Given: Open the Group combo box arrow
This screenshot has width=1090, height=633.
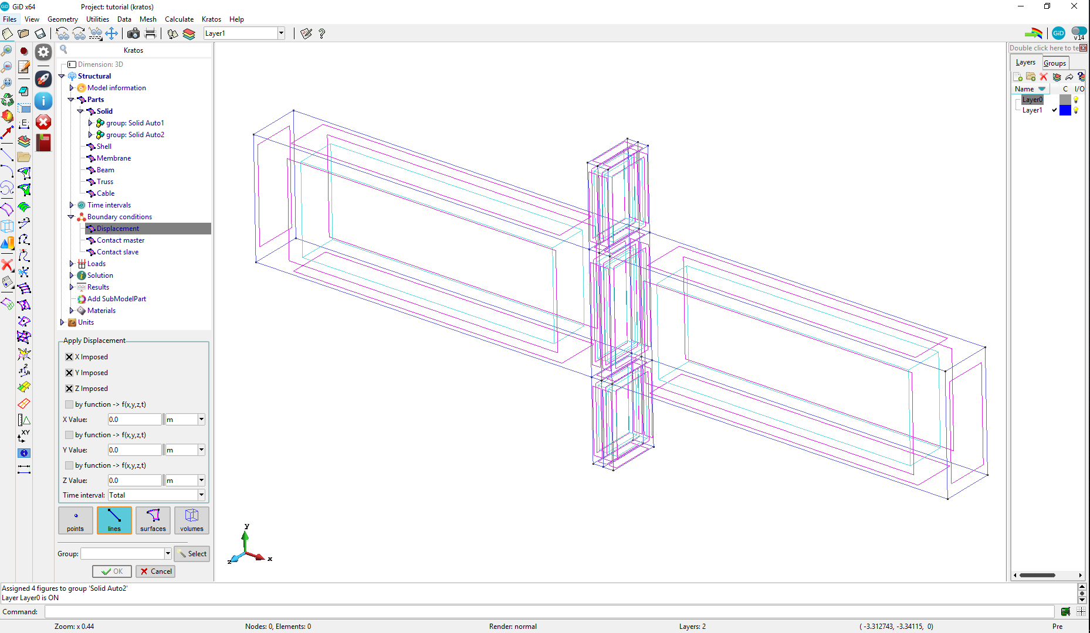Looking at the screenshot, I should (x=168, y=554).
